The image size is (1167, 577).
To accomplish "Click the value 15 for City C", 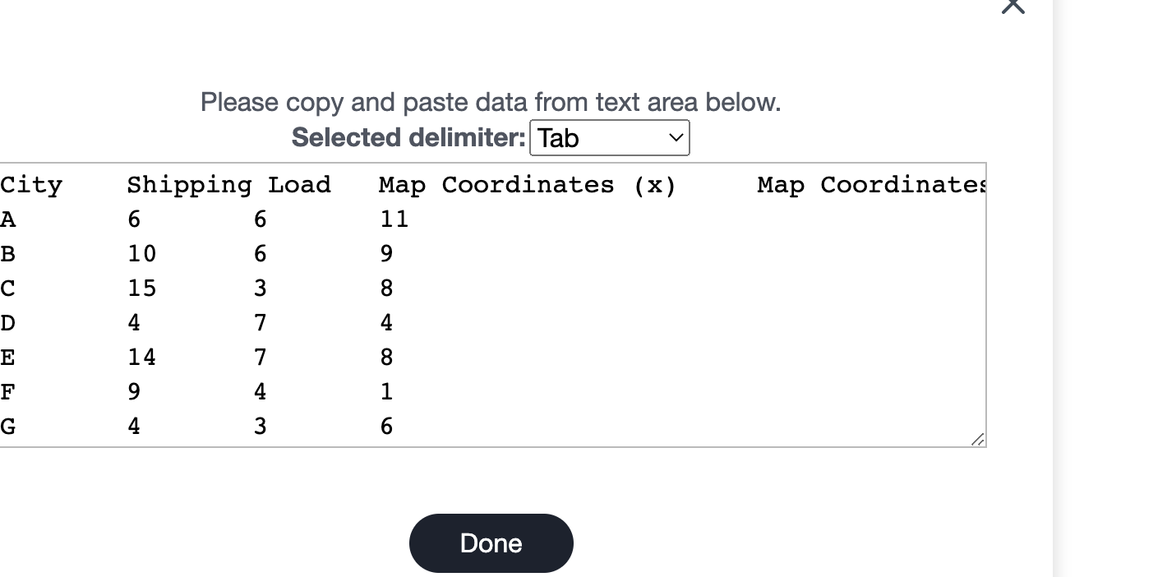I will (141, 288).
